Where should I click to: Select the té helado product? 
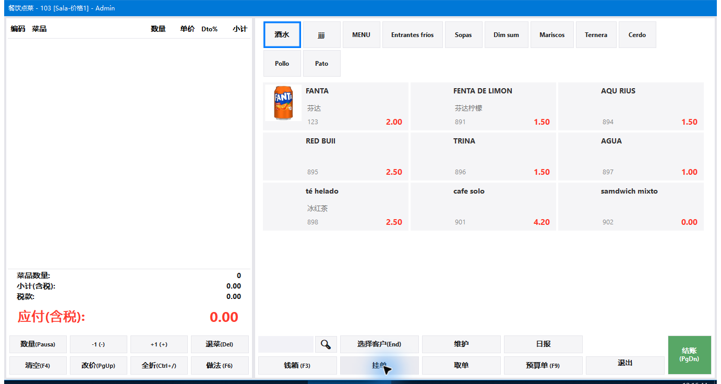[335, 206]
